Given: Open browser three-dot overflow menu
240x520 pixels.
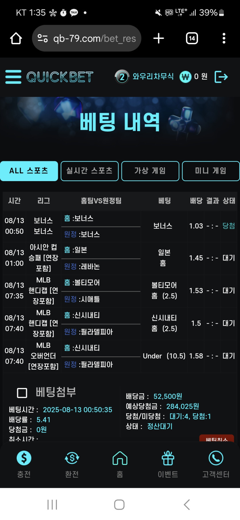Looking at the screenshot, I should click(x=224, y=38).
